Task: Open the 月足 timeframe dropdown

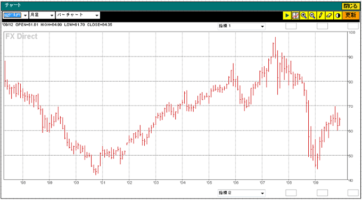Action: point(42,15)
